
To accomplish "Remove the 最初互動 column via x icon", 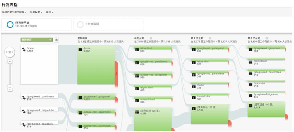I will point(151,38).
